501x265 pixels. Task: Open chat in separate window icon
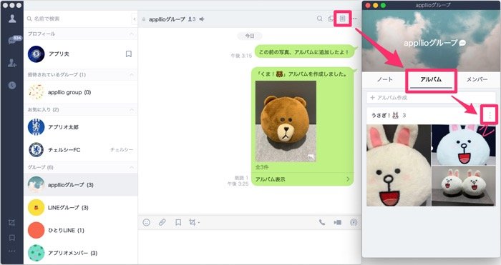pos(331,19)
